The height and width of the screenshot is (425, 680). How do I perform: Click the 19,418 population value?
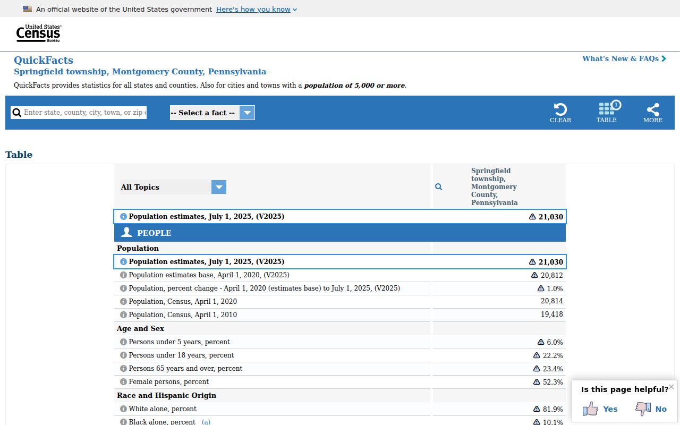tap(552, 314)
